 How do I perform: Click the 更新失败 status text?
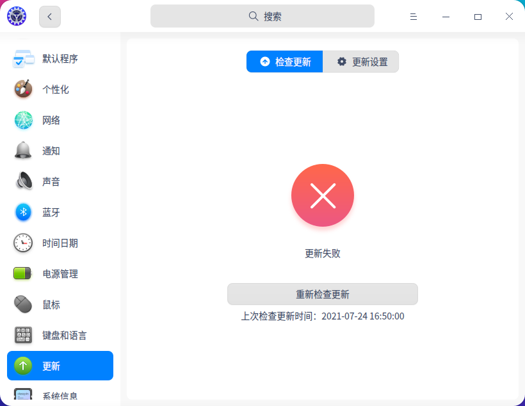coord(323,253)
